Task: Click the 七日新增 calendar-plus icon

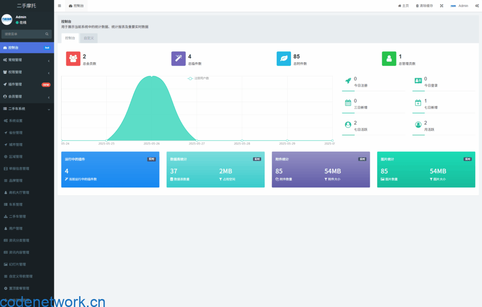Action: [418, 103]
